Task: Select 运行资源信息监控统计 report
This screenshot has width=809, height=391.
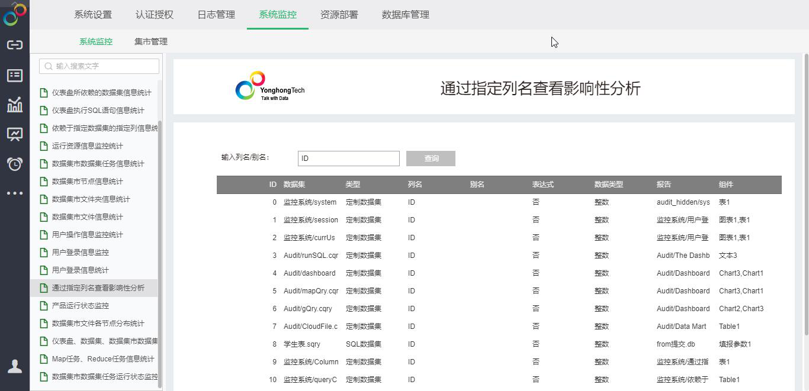Action: [88, 146]
